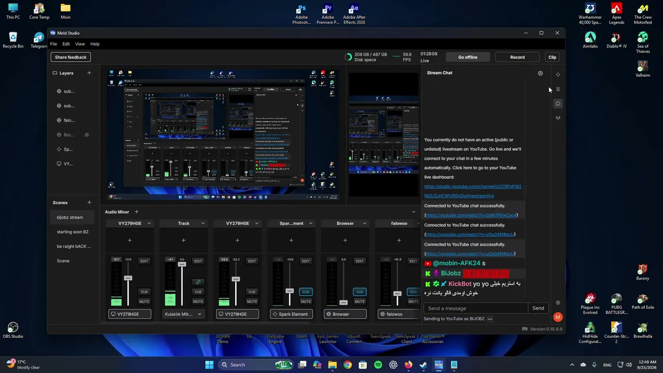Disable CUE on the Spar...ment channel
This screenshot has height=373, width=663.
pos(306,292)
